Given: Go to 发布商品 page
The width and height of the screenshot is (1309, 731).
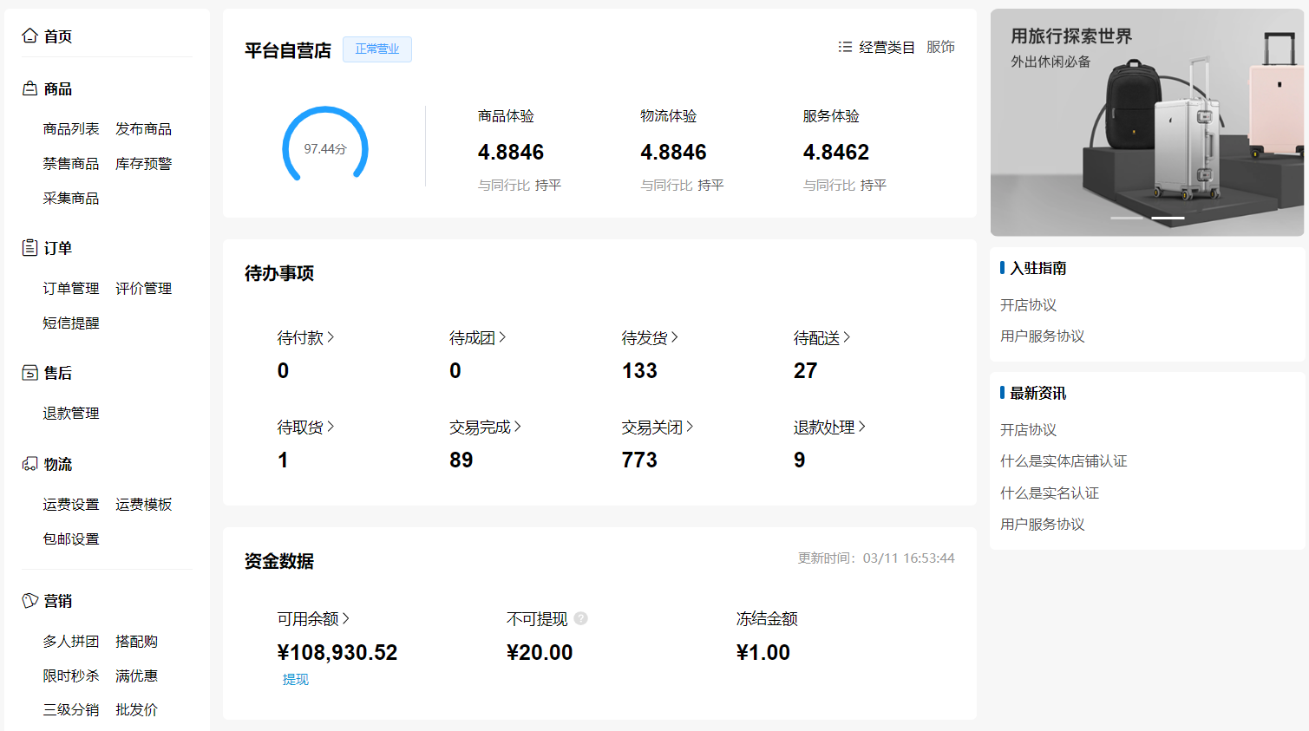Looking at the screenshot, I should [x=143, y=129].
